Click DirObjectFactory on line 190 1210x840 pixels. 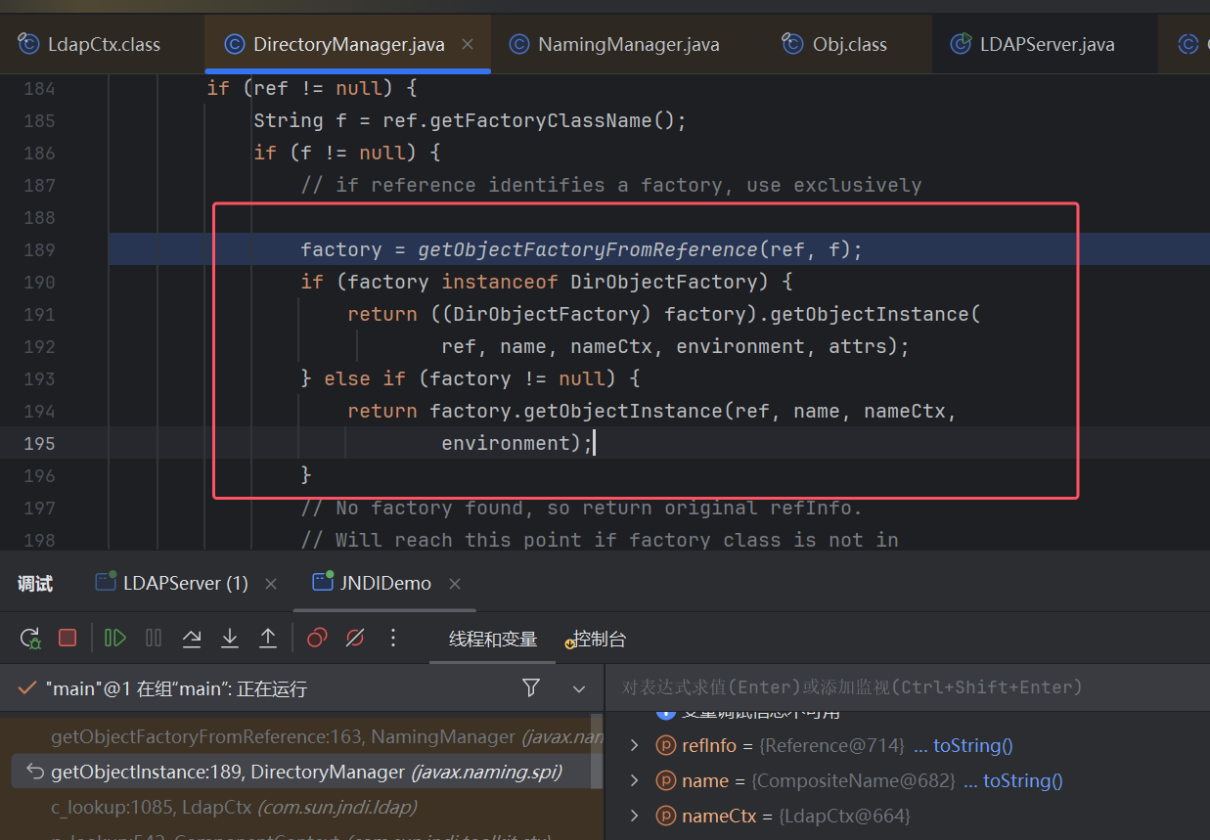[x=665, y=282]
